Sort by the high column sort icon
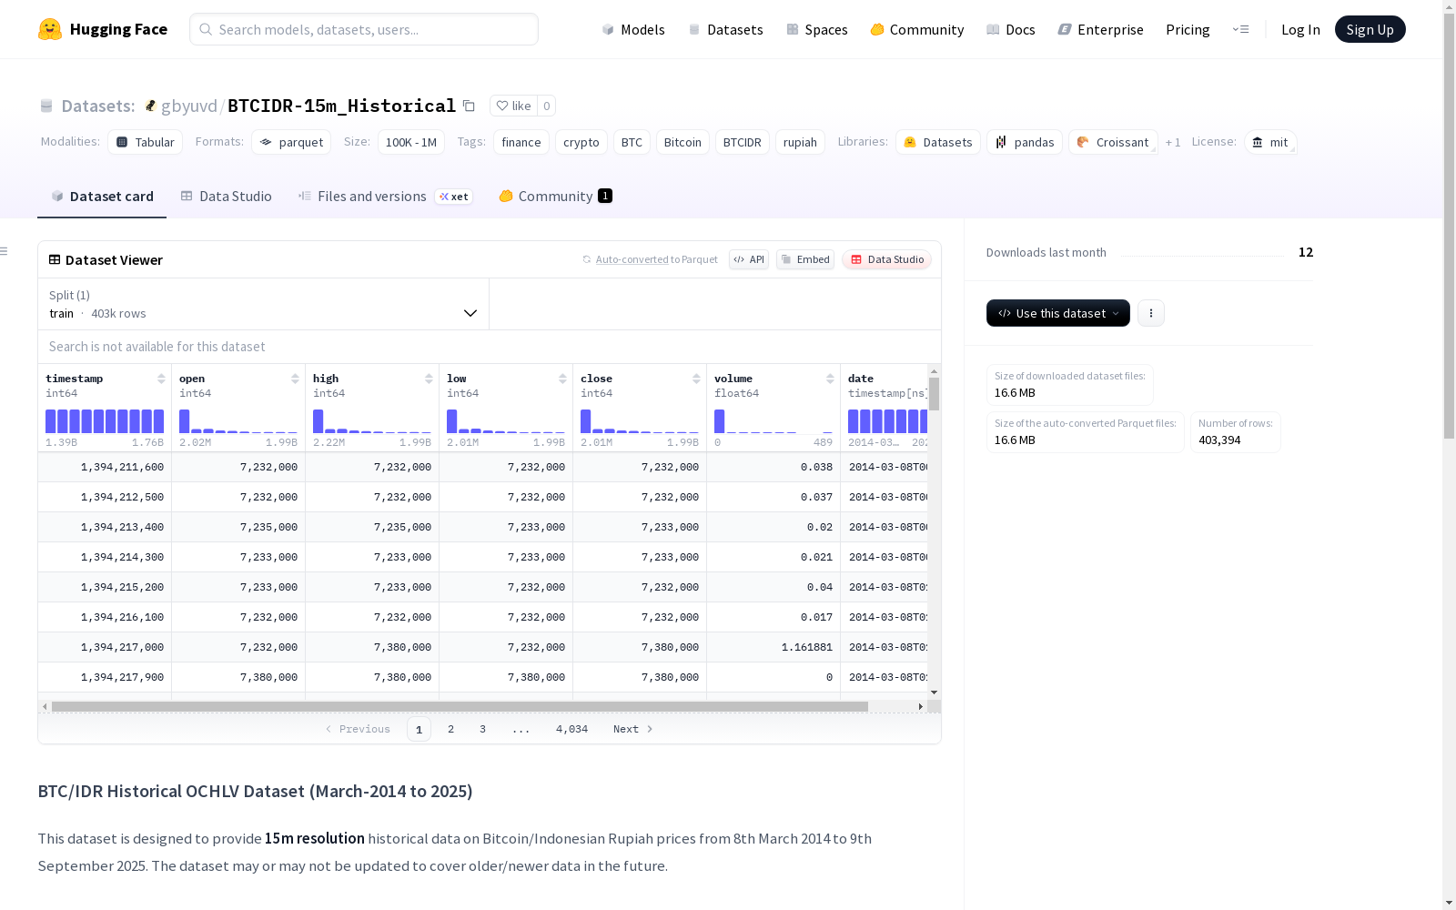1456x910 pixels. [429, 379]
